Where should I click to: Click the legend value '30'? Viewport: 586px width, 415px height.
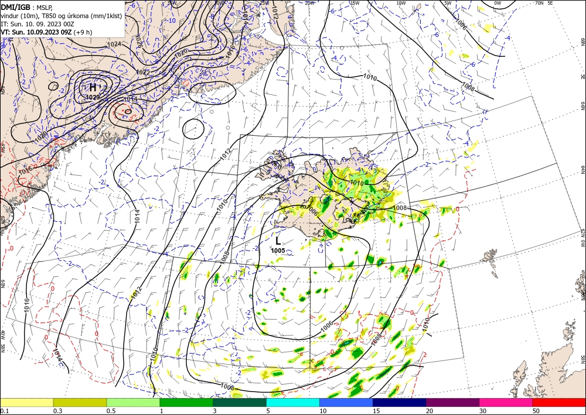pyautogui.click(x=483, y=411)
